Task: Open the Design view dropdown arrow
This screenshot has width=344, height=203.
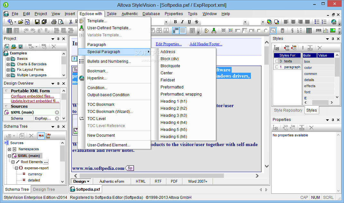Action: [x=88, y=181]
